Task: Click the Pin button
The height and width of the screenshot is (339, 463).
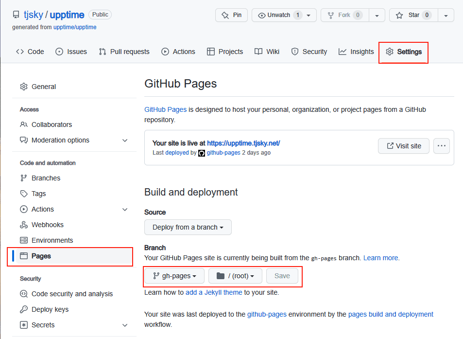Action: pyautogui.click(x=231, y=15)
